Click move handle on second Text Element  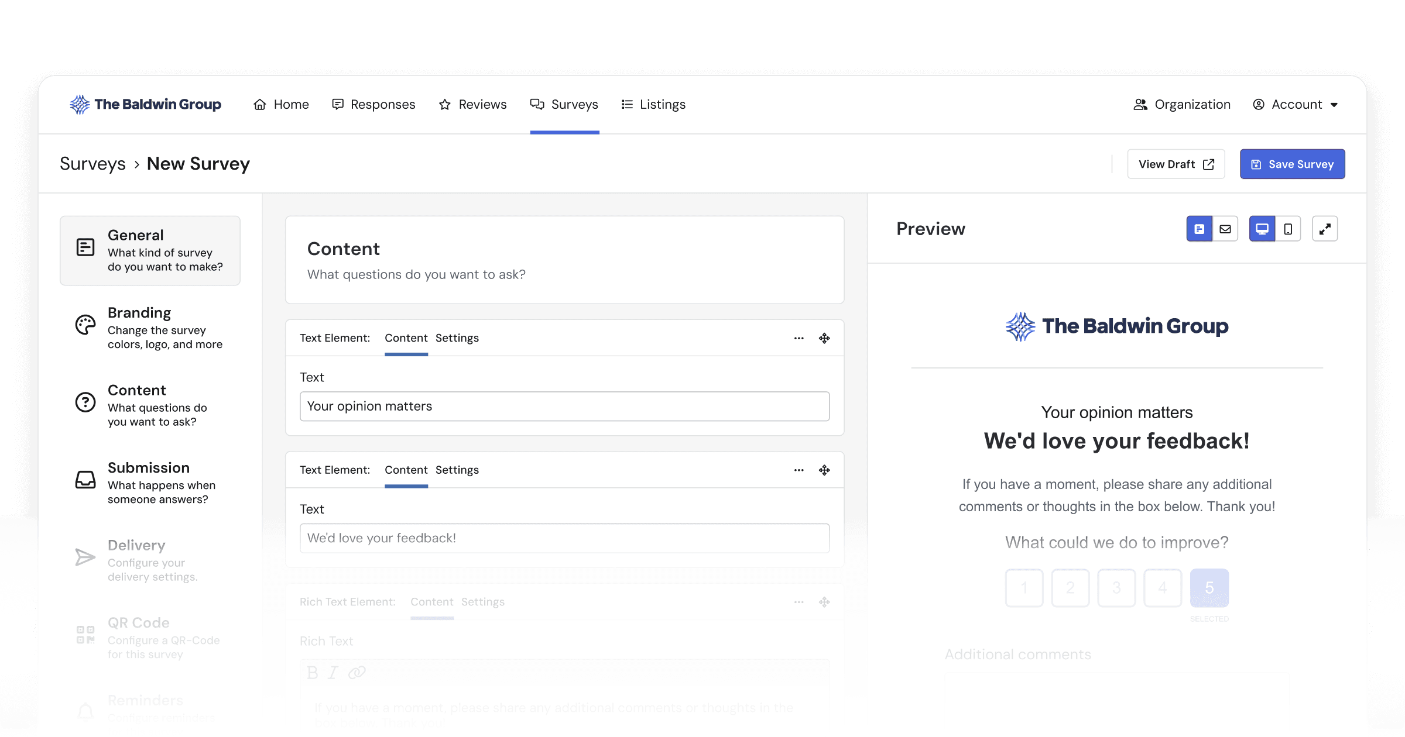pyautogui.click(x=824, y=470)
